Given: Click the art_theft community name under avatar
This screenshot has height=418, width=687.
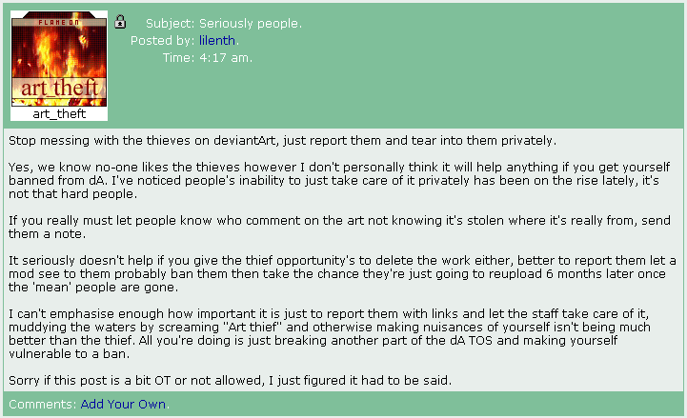Looking at the screenshot, I should [x=59, y=114].
